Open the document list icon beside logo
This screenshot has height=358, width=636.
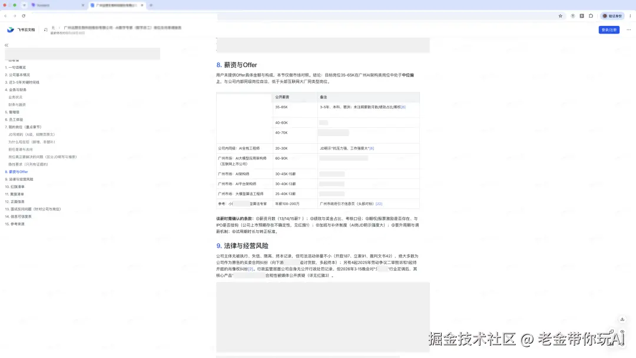pyautogui.click(x=46, y=29)
